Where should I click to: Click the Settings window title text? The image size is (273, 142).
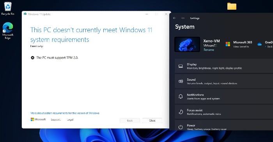tap(195, 18)
